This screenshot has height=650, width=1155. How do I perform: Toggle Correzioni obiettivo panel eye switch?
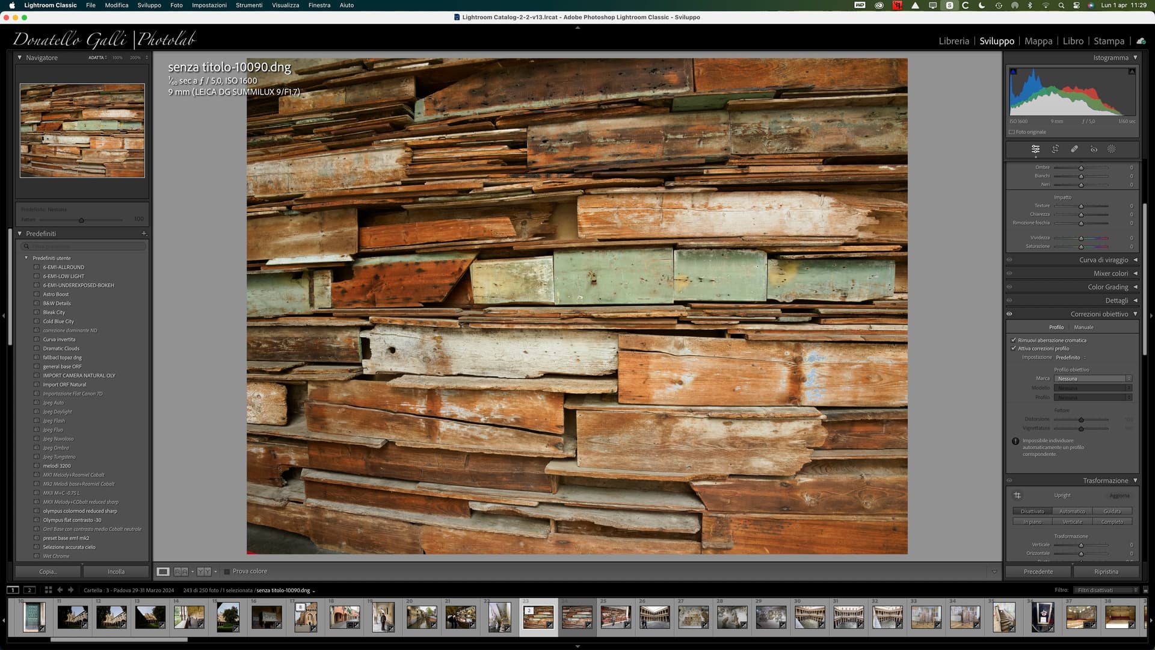[x=1009, y=314]
